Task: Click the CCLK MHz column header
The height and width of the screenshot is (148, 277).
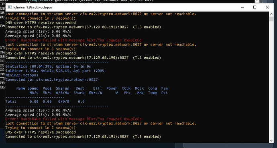Action: click(x=126, y=90)
